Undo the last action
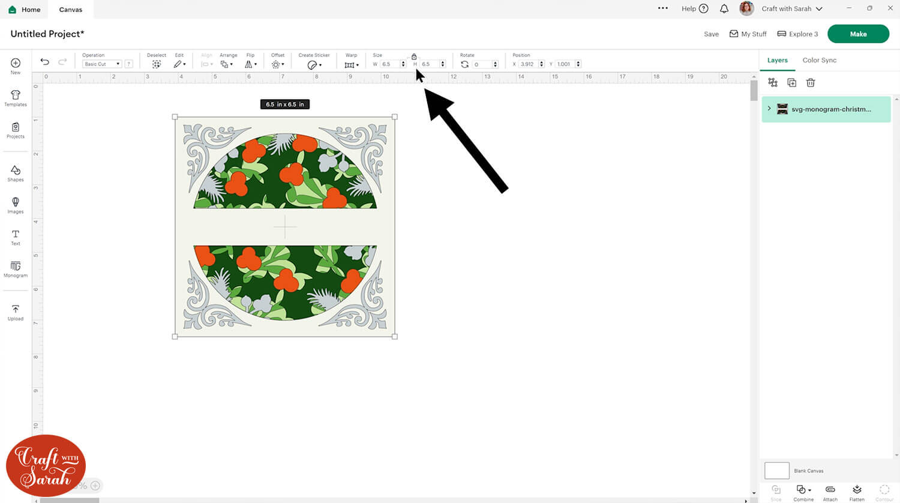Viewport: 900px width, 503px height. (x=45, y=62)
